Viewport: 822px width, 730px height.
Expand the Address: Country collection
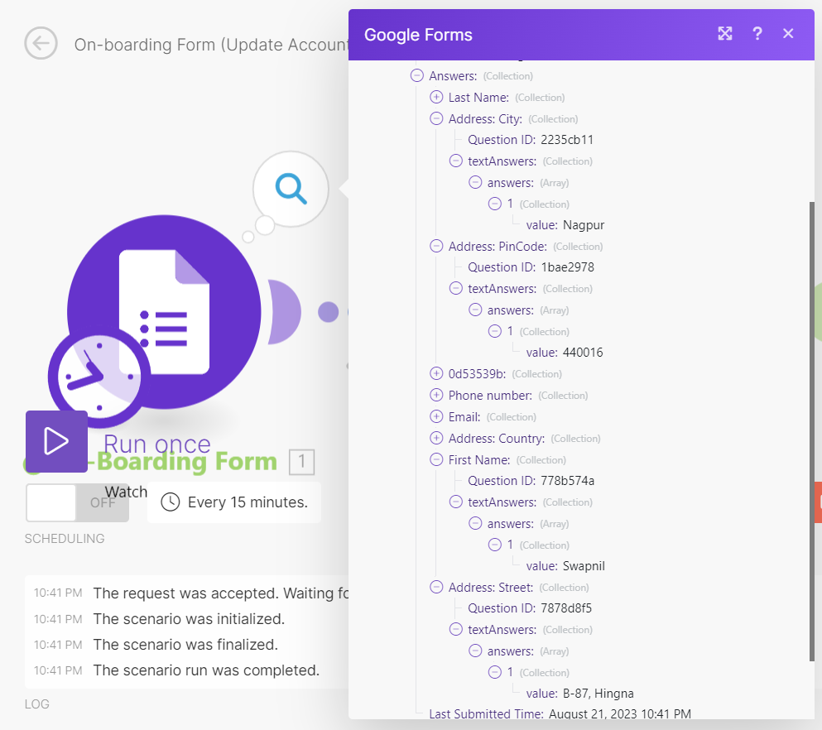(436, 438)
